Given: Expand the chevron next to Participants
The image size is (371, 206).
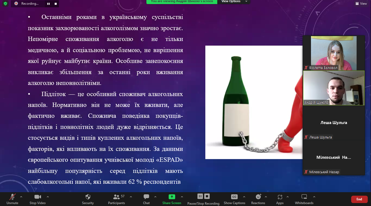Looking at the screenshot, I should coord(131,197).
